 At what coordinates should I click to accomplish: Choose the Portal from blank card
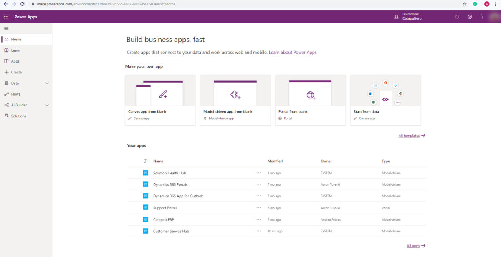click(311, 100)
